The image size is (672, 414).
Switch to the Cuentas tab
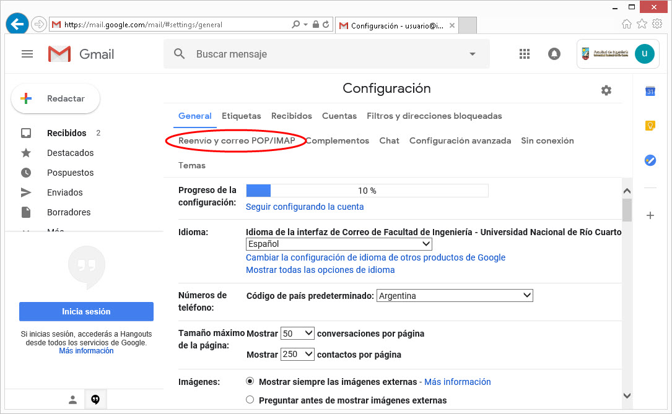[339, 116]
